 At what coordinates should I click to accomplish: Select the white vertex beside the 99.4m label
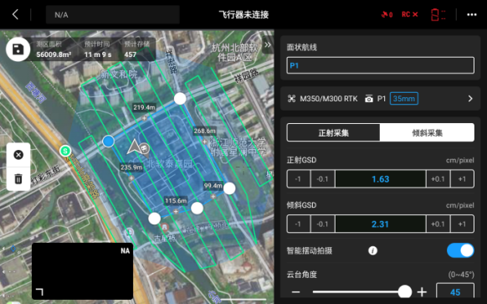pos(229,188)
